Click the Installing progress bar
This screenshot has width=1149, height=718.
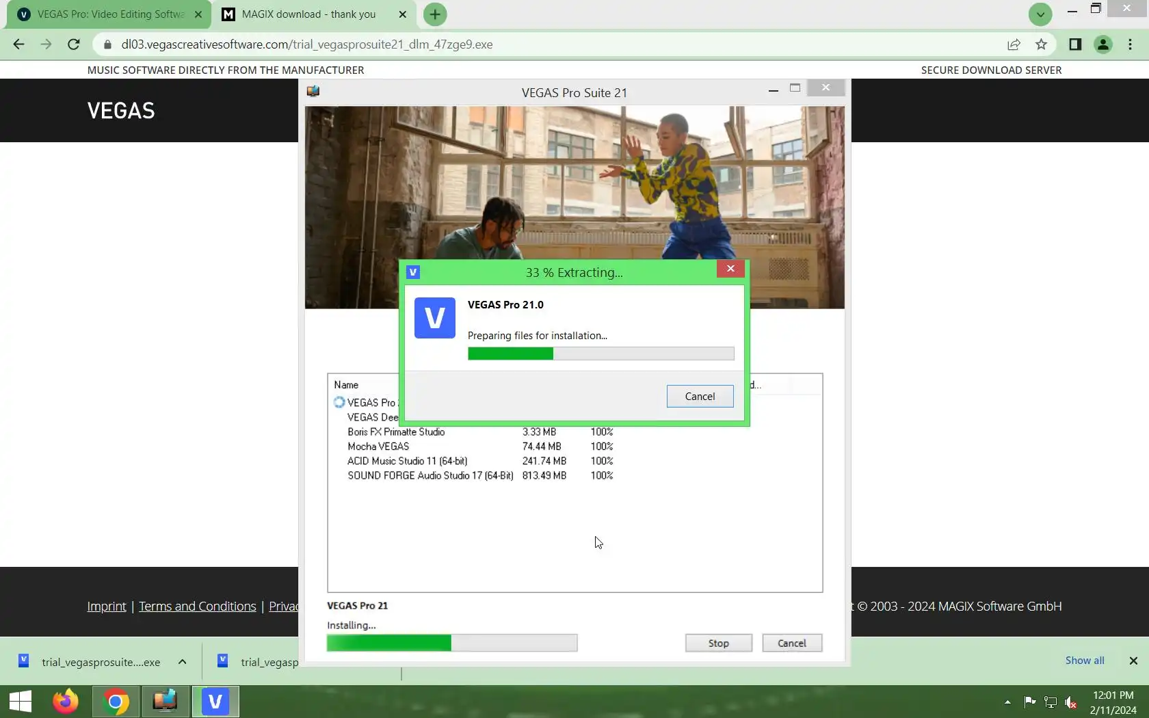(452, 643)
